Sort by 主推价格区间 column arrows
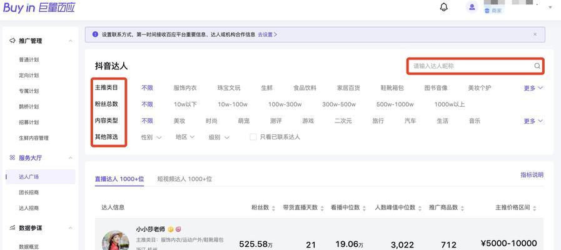Image resolution: width=561 pixels, height=250 pixels. tap(535, 208)
